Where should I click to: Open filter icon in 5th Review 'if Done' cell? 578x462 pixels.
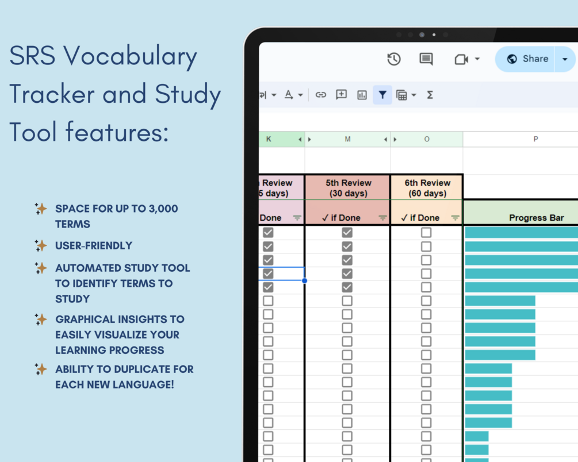382,218
